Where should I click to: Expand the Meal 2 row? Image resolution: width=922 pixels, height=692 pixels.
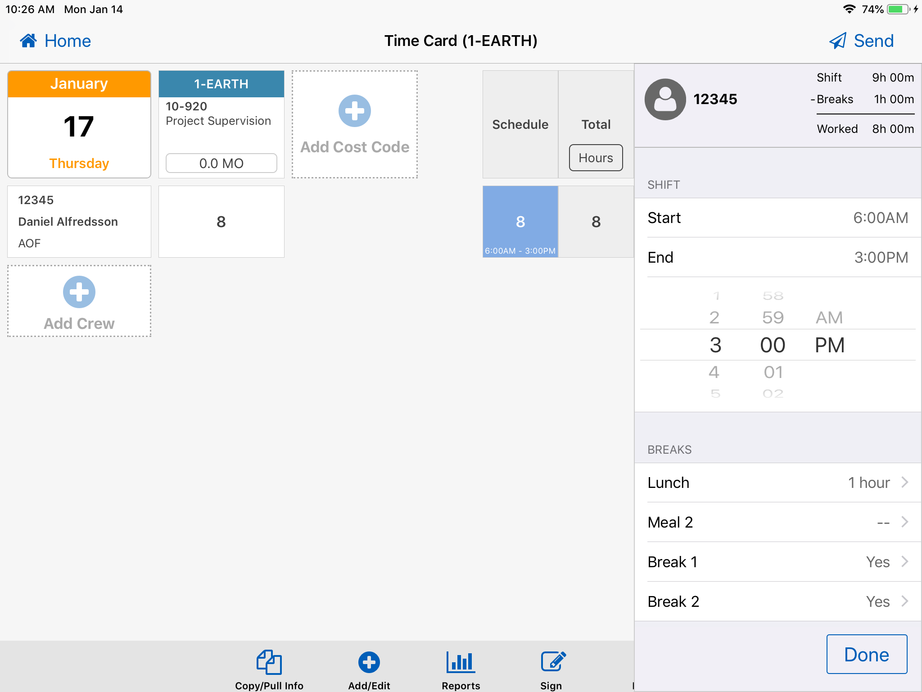click(x=777, y=523)
